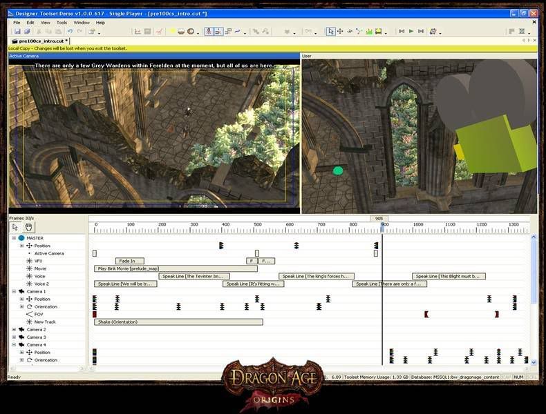Open the Window menu
This screenshot has height=414, width=546.
[x=82, y=23]
